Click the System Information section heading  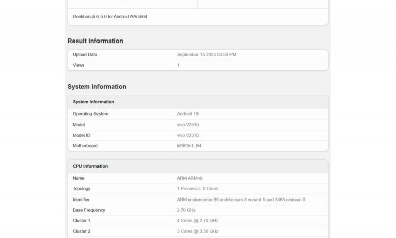pyautogui.click(x=96, y=87)
